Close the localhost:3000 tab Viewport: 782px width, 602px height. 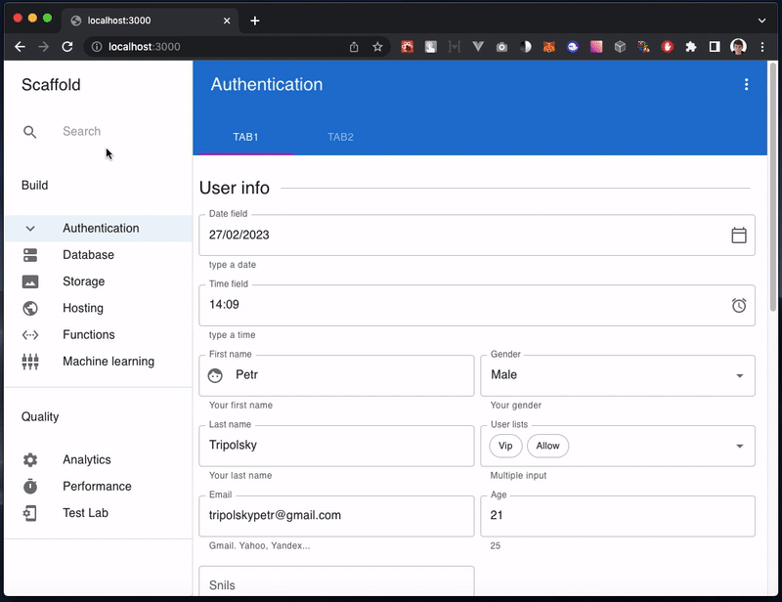tap(227, 21)
